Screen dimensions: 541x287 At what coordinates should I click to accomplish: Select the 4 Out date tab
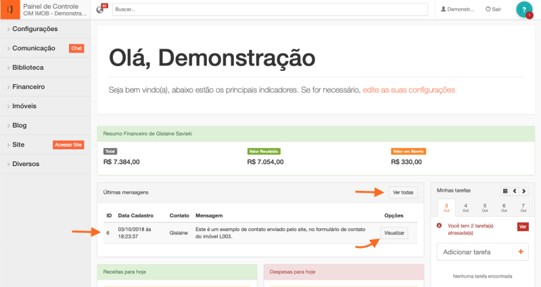pyautogui.click(x=466, y=207)
